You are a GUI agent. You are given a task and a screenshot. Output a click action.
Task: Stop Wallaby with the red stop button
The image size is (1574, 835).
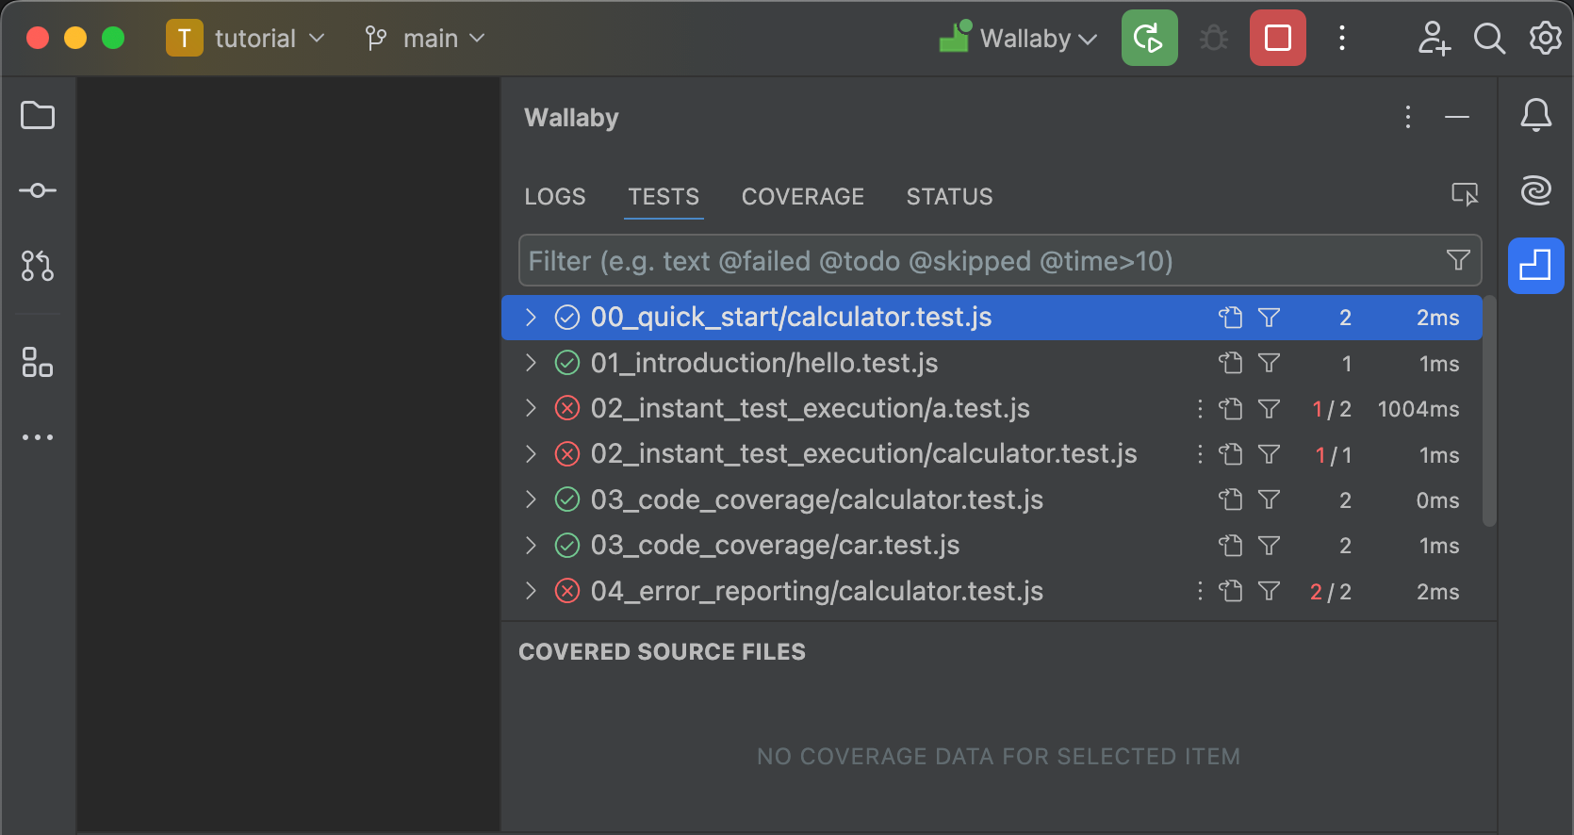pos(1278,38)
